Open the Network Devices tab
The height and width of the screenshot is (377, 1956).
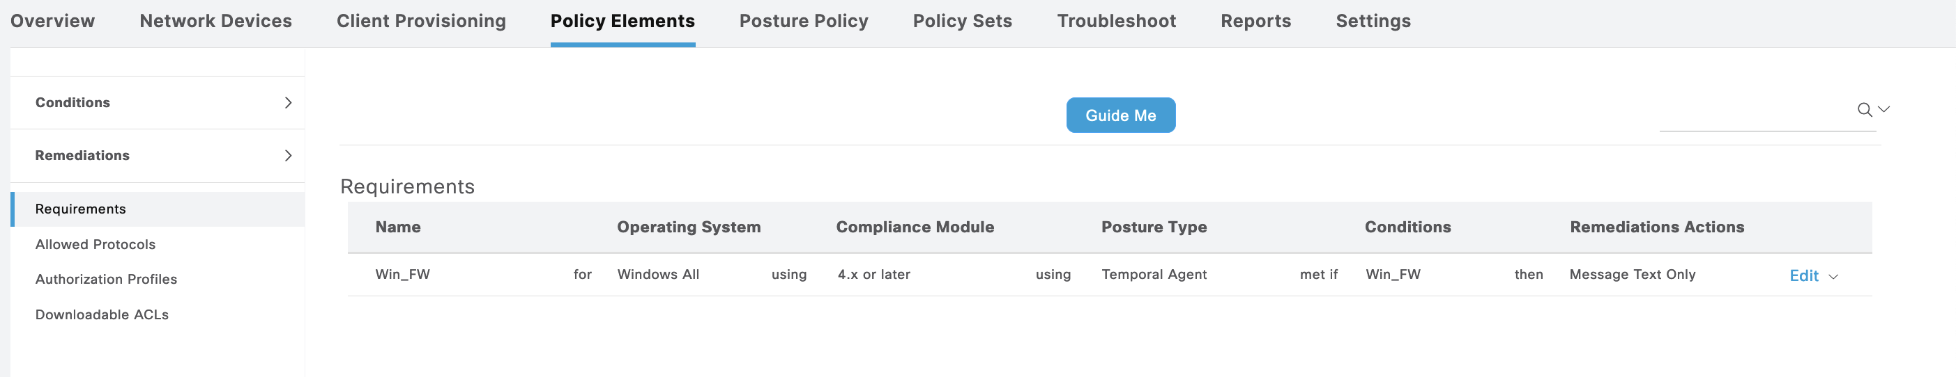(x=215, y=21)
